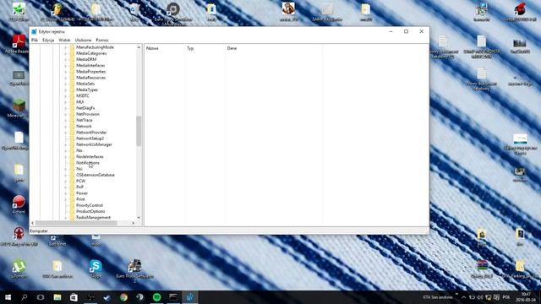Select the MediaSets registry key
This screenshot has width=541, height=304.
(85, 84)
